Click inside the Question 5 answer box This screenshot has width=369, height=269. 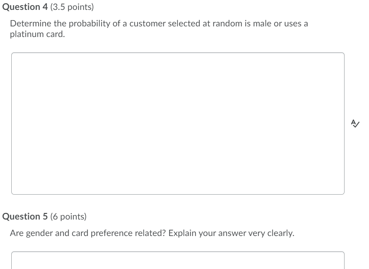(x=178, y=261)
